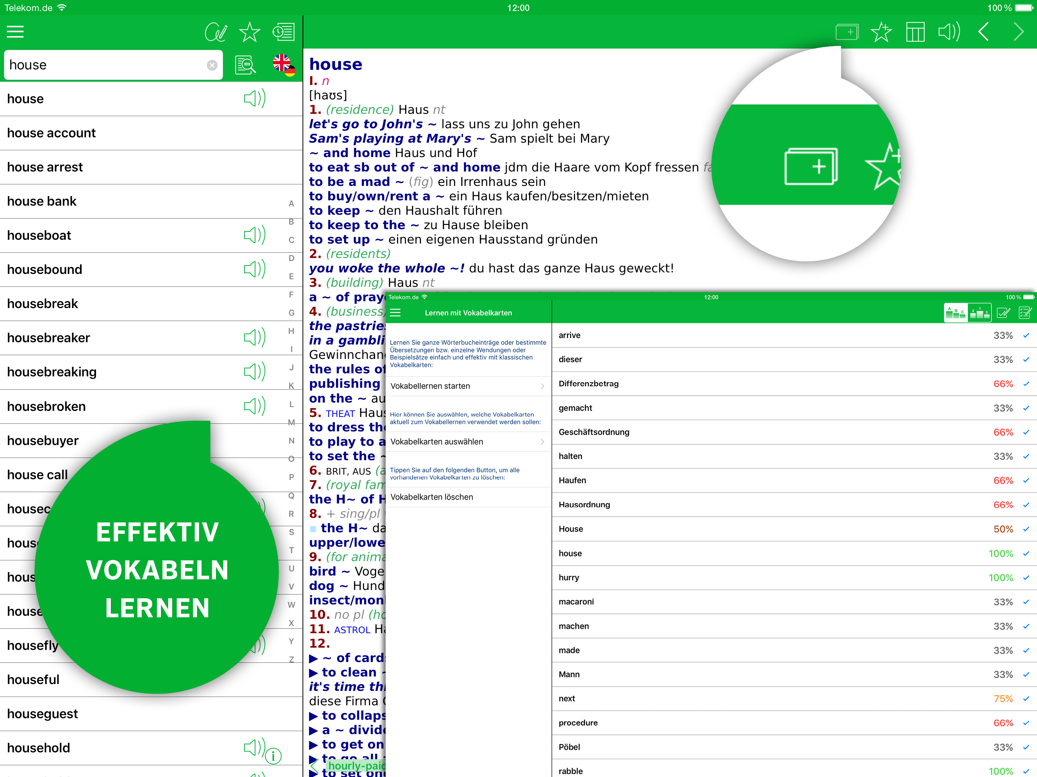
Task: Open the favorites star in the search panel
Action: coord(249,32)
